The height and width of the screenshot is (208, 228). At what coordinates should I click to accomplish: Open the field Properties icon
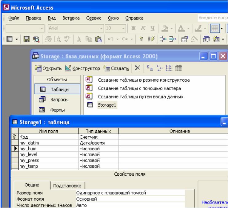coord(185,39)
